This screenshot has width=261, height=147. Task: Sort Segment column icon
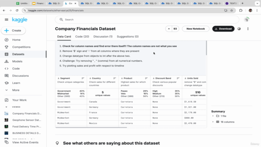[x=83, y=78]
